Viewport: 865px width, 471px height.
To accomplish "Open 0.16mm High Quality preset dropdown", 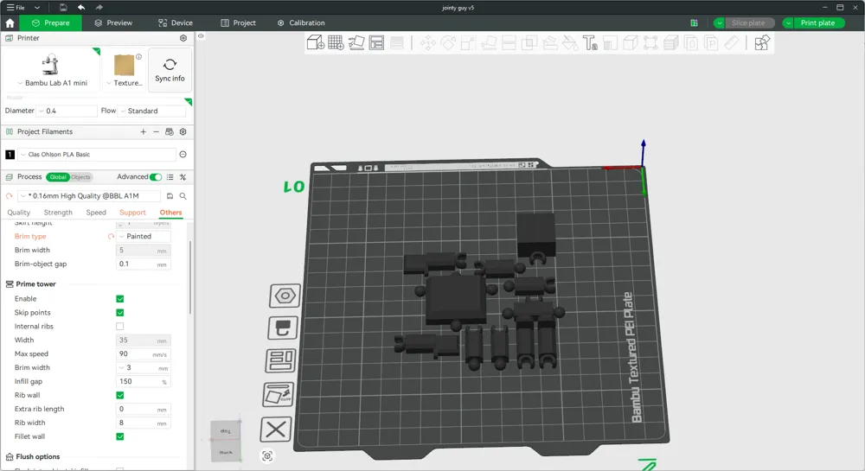I will pos(89,195).
